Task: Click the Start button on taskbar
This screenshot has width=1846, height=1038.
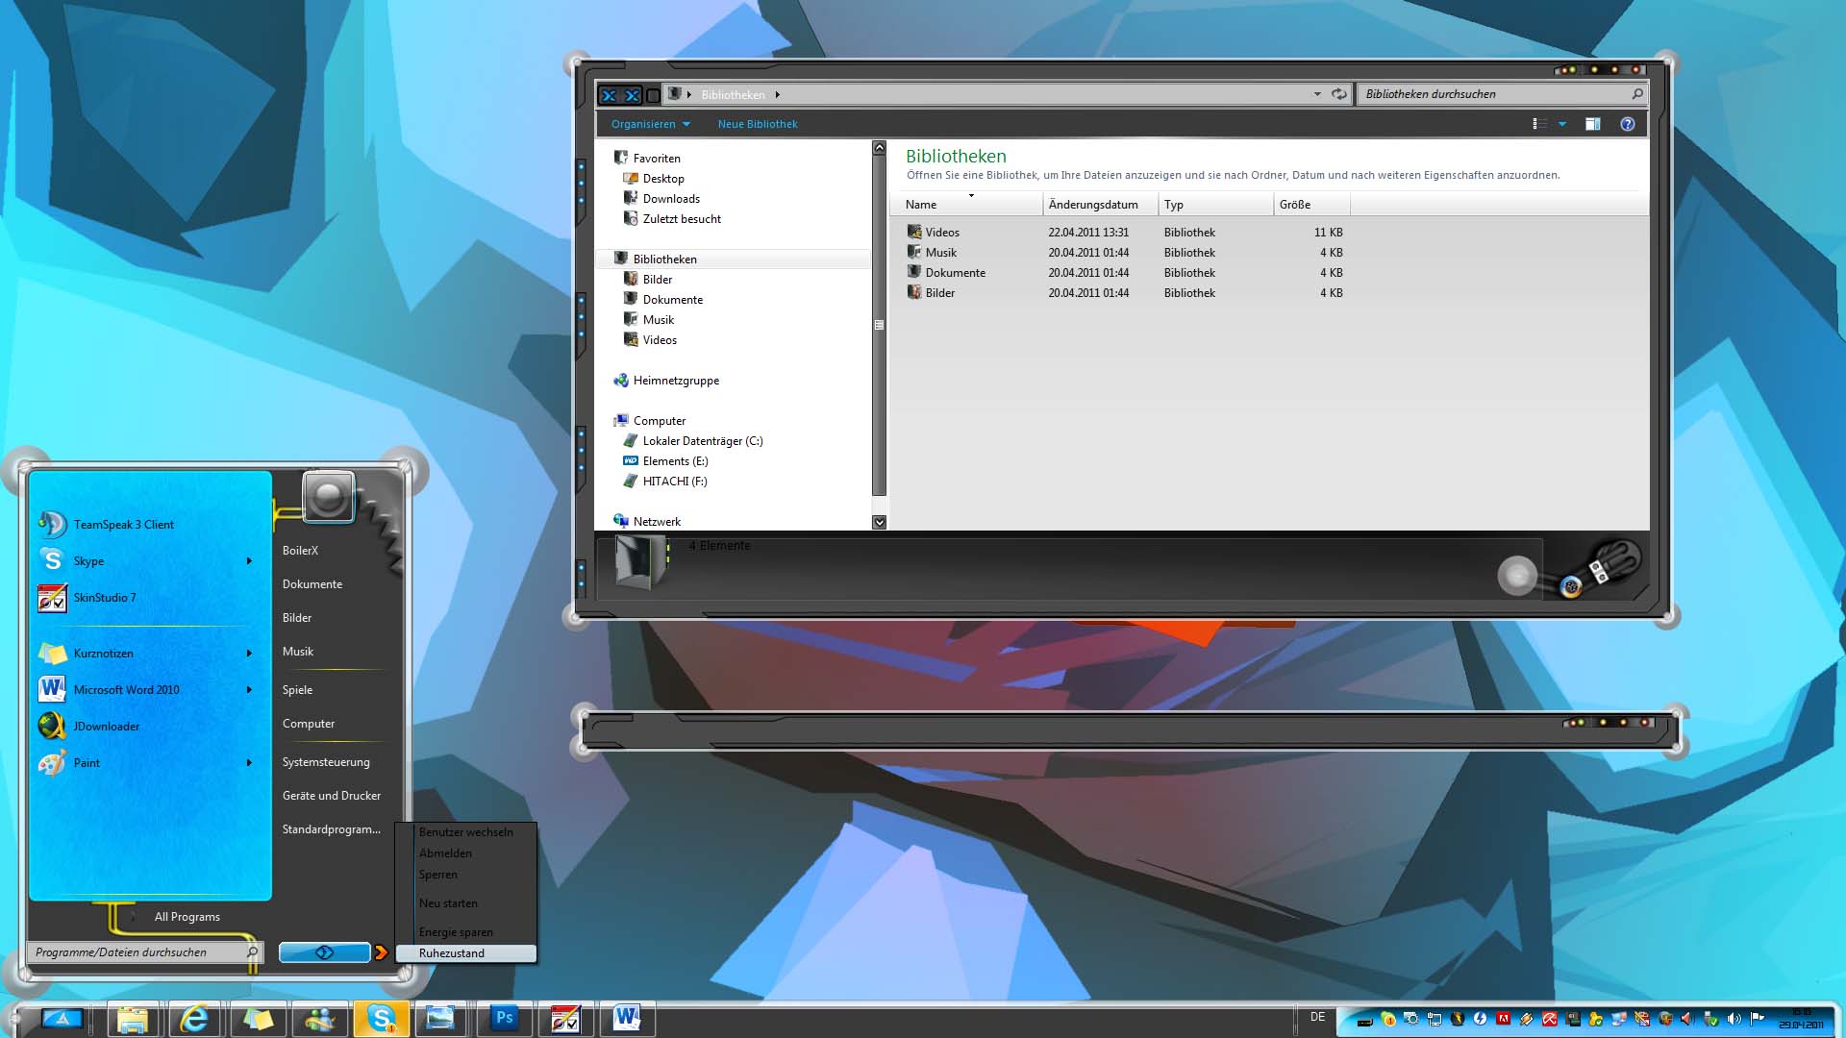Action: click(62, 1019)
